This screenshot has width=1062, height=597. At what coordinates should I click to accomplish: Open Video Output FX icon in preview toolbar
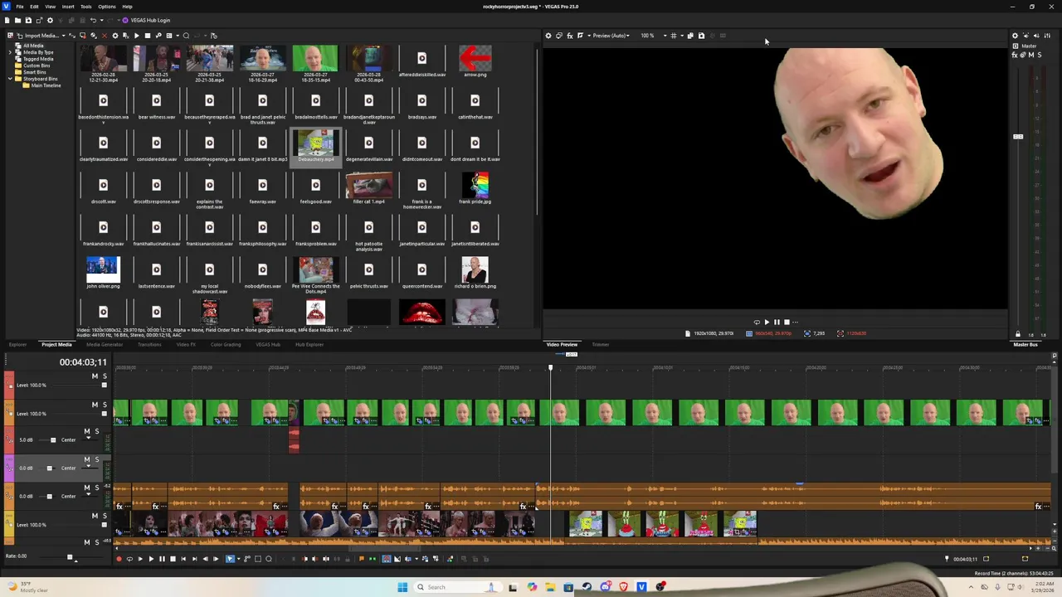pyautogui.click(x=569, y=36)
